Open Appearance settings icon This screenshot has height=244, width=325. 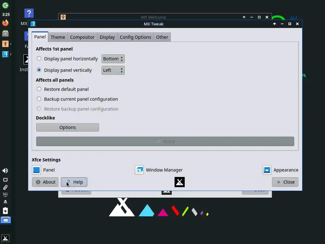267,170
